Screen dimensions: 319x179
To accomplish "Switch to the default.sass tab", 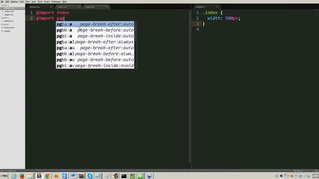I will [x=40, y=7].
